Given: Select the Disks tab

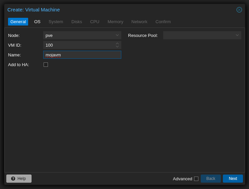Looking at the screenshot, I should pyautogui.click(x=76, y=22).
